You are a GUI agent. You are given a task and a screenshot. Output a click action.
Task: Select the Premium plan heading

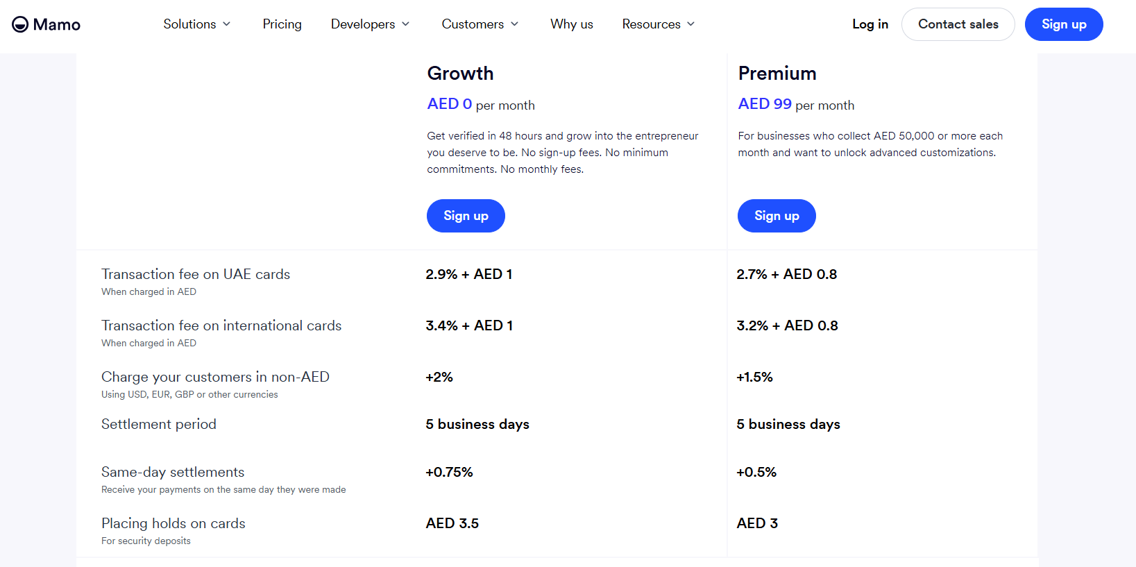pyautogui.click(x=777, y=73)
